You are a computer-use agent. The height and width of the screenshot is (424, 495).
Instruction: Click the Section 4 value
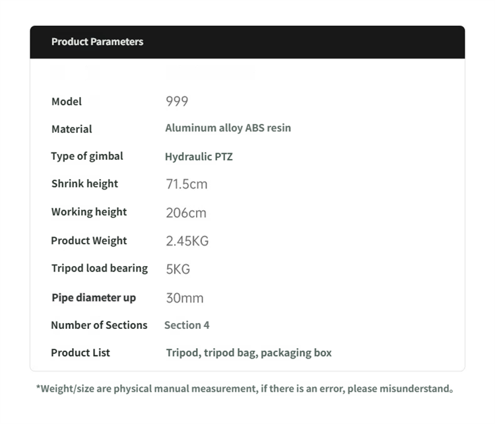click(187, 325)
